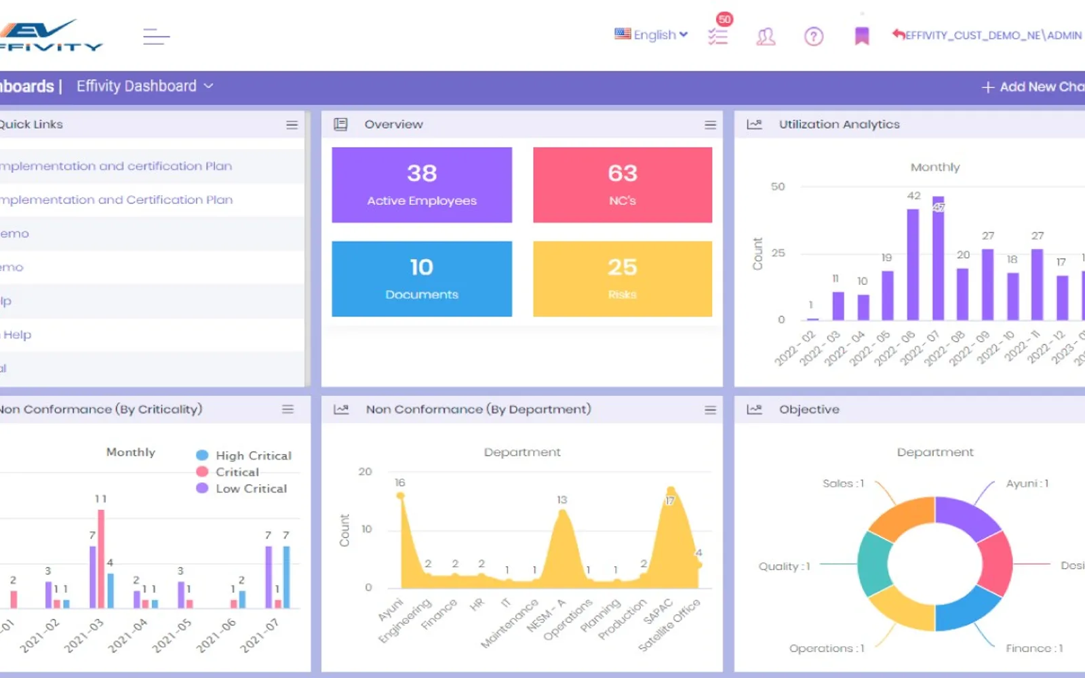Open the users icon in header
Viewport: 1085px width, 678px height.
pyautogui.click(x=766, y=36)
